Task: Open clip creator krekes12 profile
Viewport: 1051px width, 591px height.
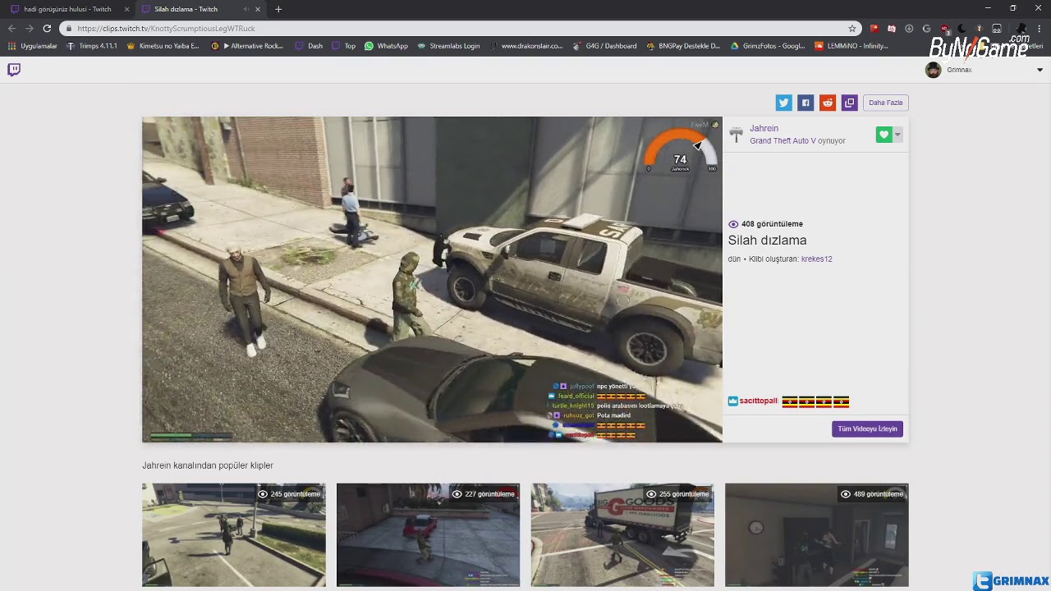Action: coord(816,259)
